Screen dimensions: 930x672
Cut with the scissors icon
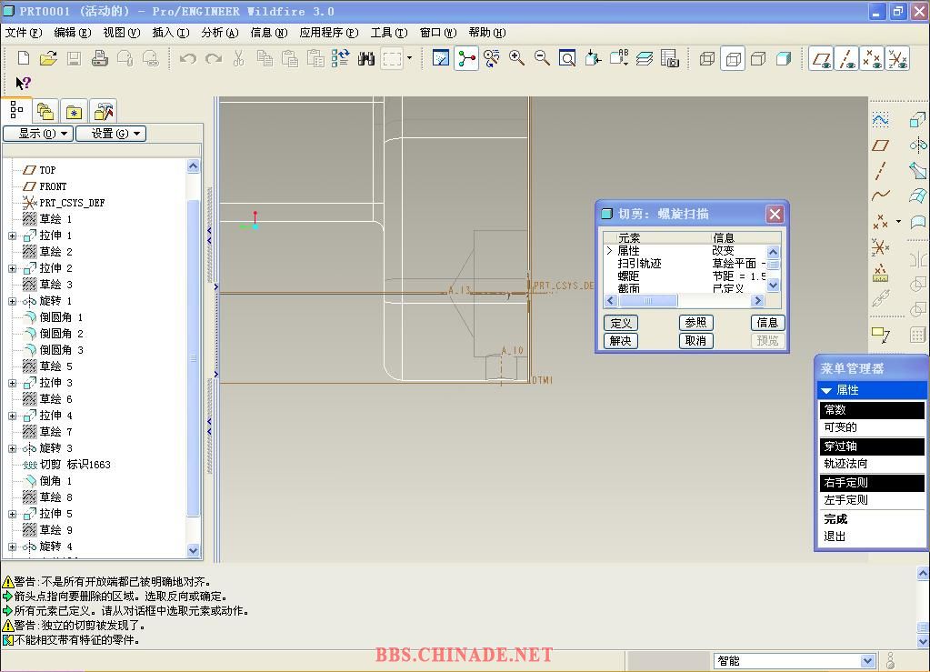[x=238, y=58]
